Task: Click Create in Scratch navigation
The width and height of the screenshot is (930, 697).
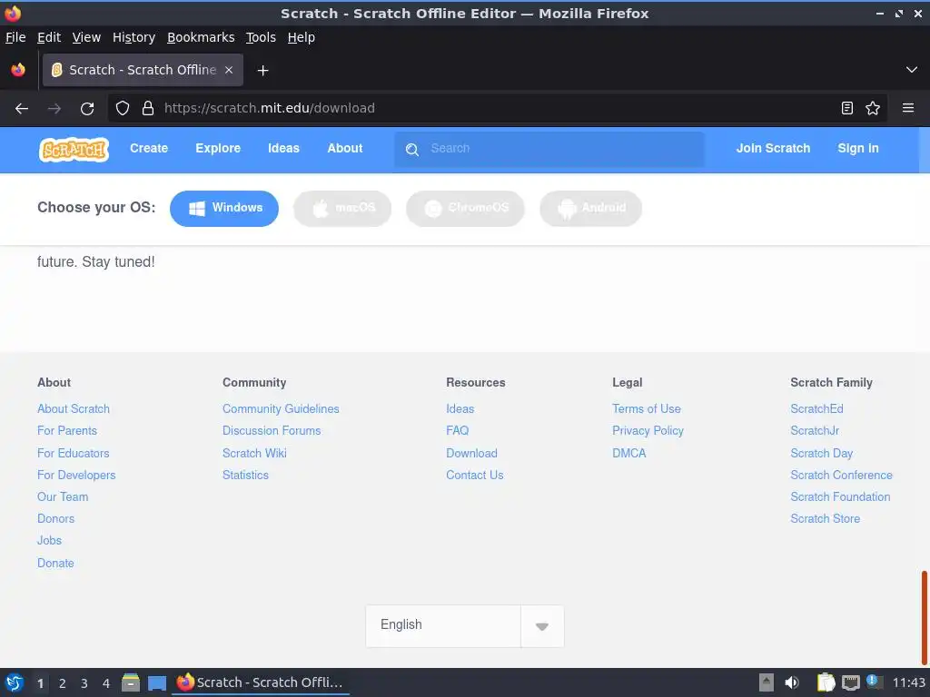Action: coord(149,148)
